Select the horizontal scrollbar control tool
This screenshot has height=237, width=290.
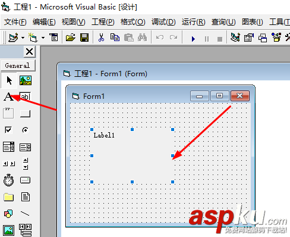(9, 164)
